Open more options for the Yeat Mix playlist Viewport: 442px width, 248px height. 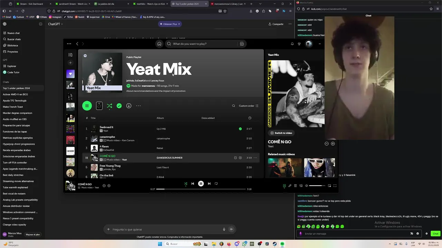tap(138, 106)
